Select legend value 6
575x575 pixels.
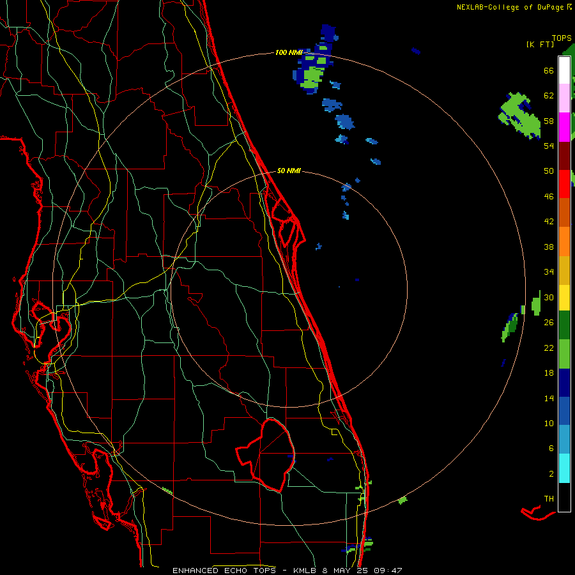tap(551, 448)
